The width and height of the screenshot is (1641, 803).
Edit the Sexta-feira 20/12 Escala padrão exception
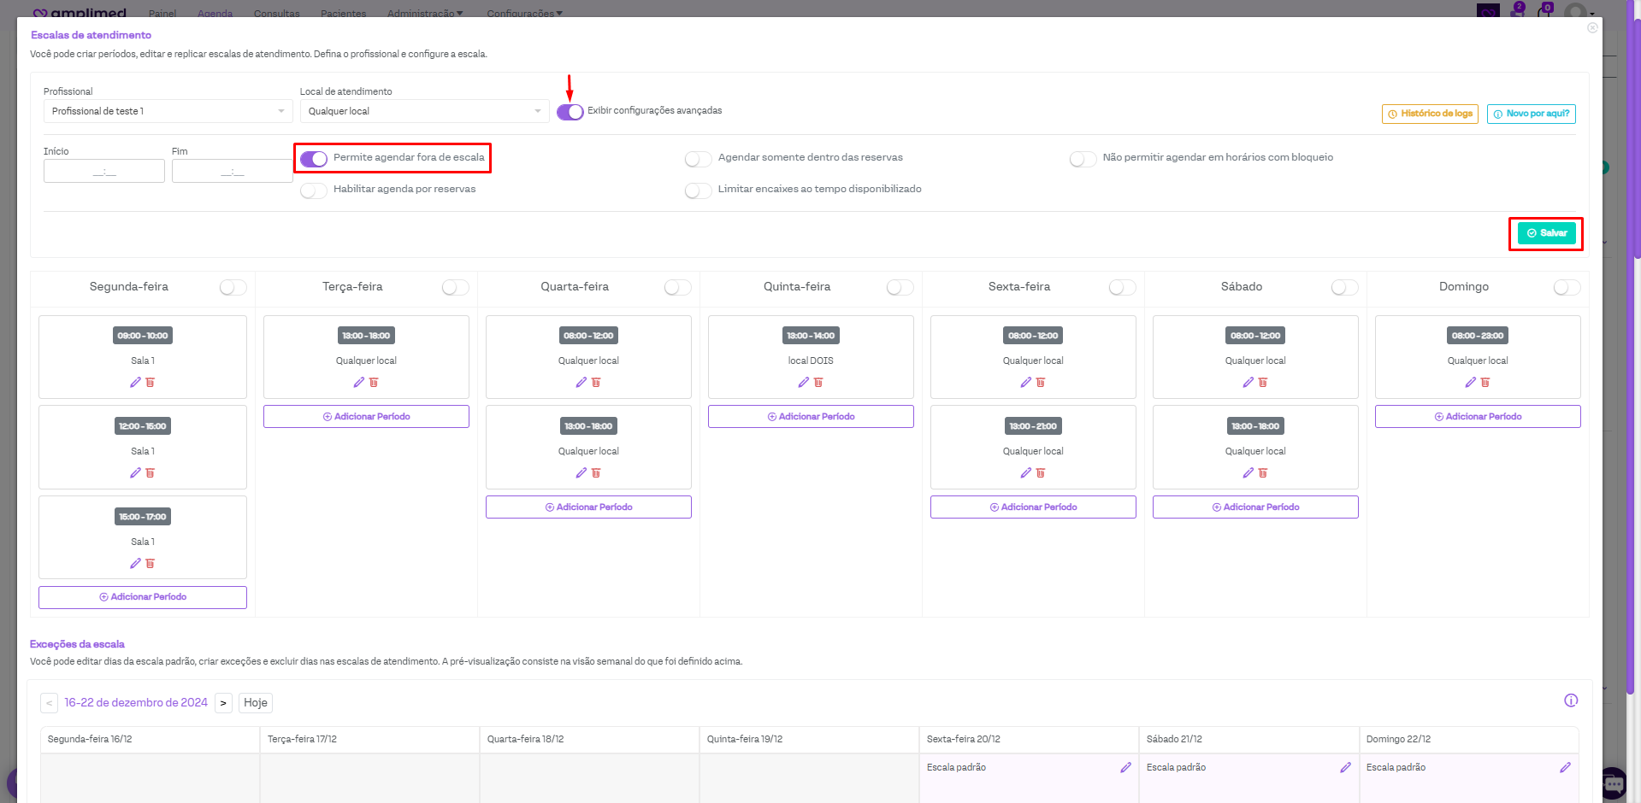coord(1125,768)
